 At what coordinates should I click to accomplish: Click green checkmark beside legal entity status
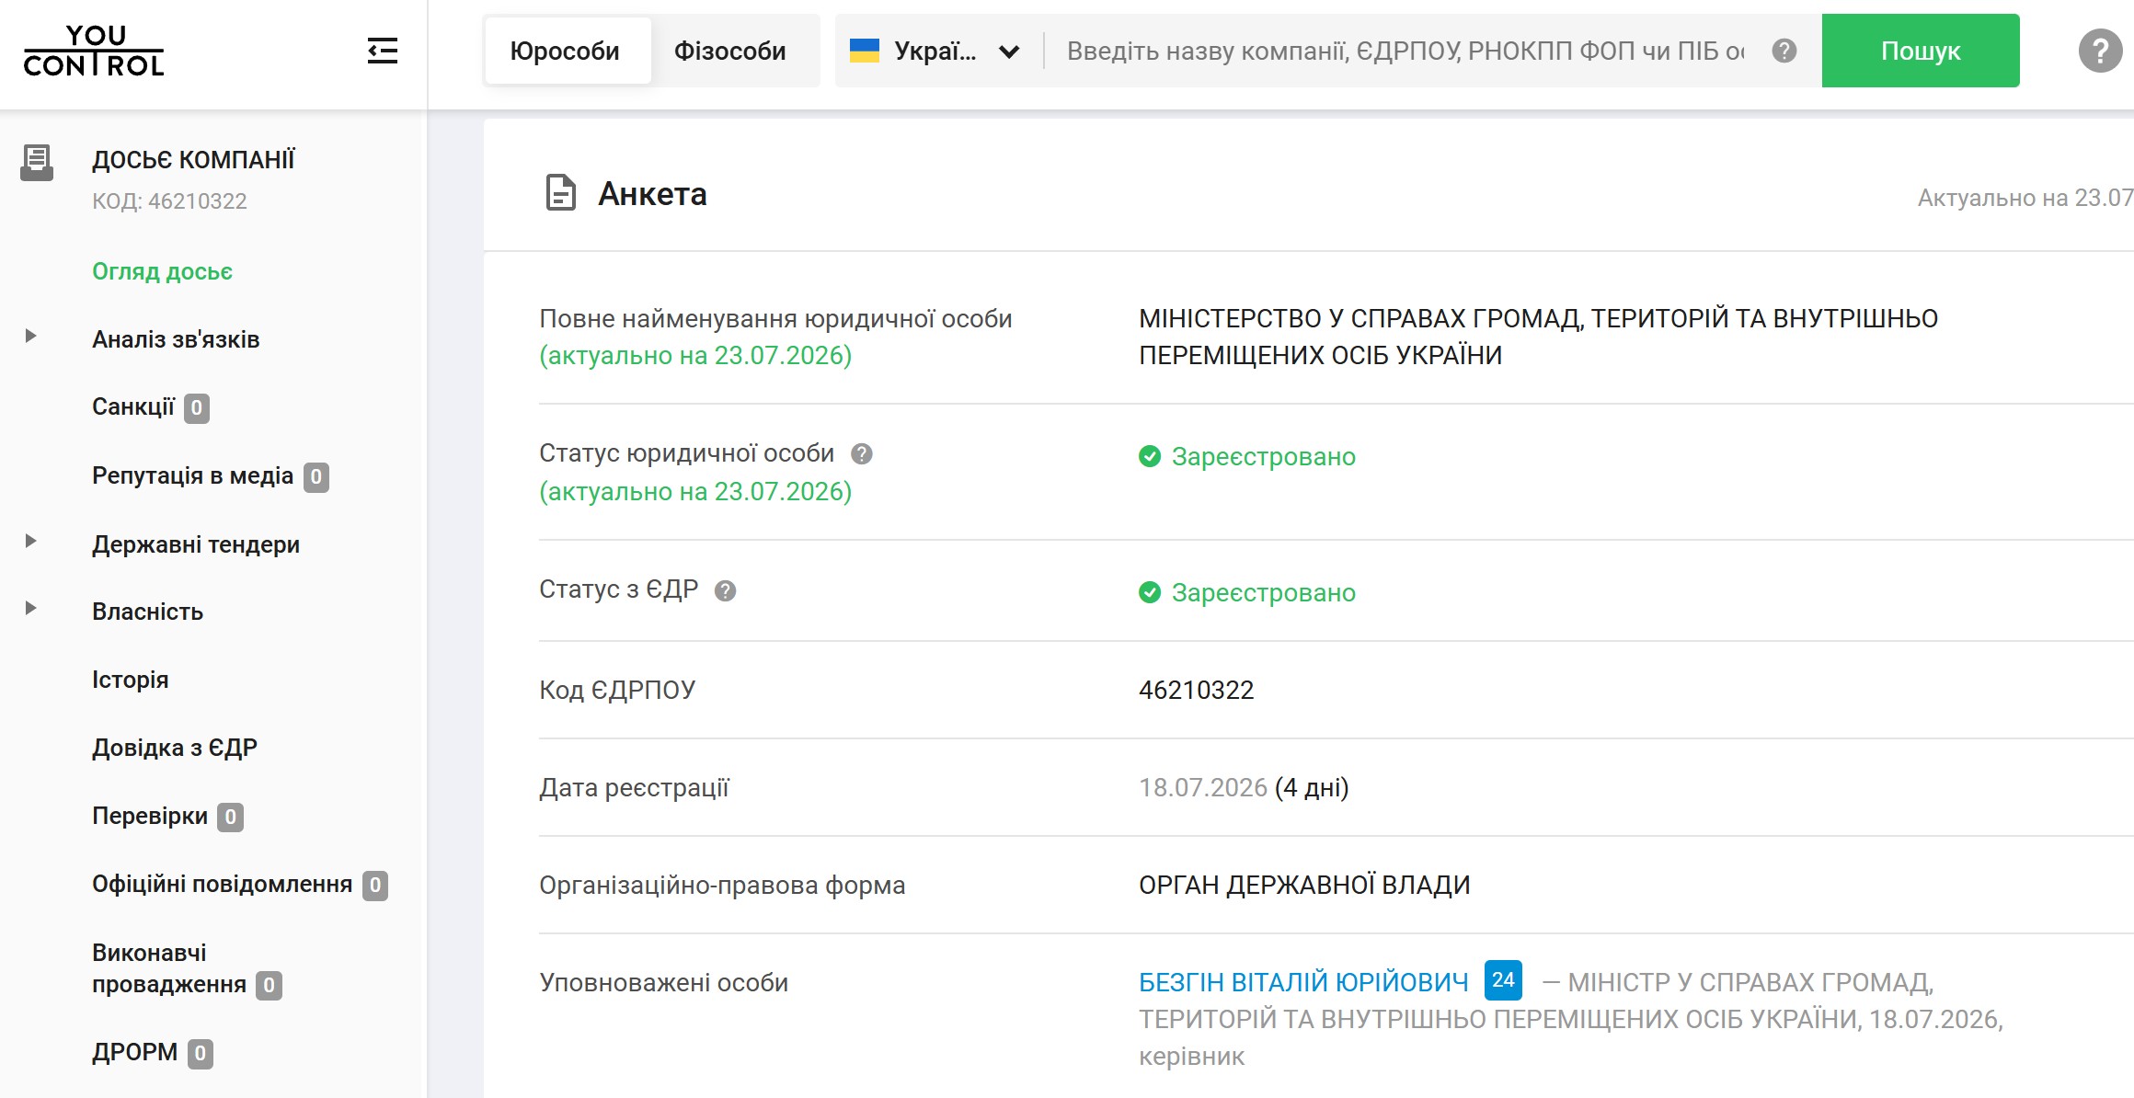(x=1150, y=456)
